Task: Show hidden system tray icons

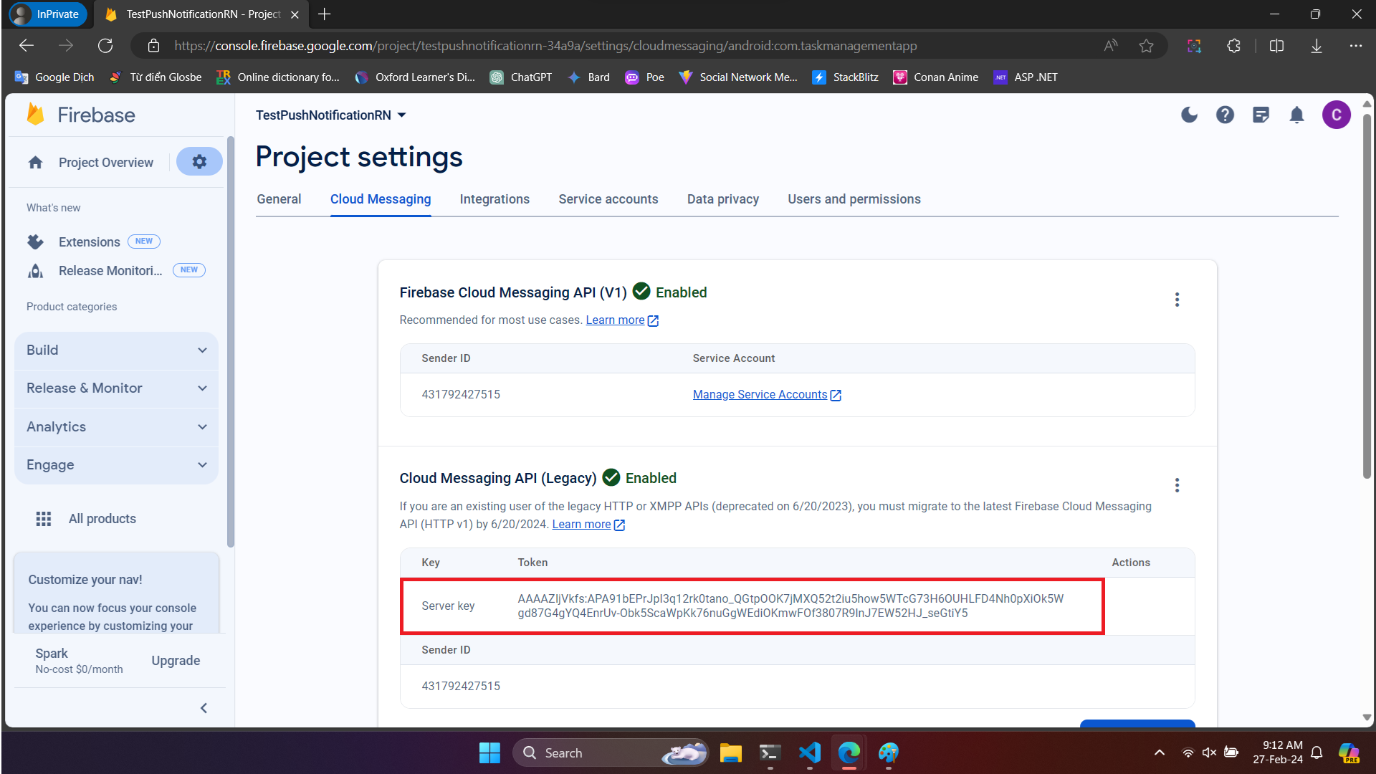Action: [1159, 752]
